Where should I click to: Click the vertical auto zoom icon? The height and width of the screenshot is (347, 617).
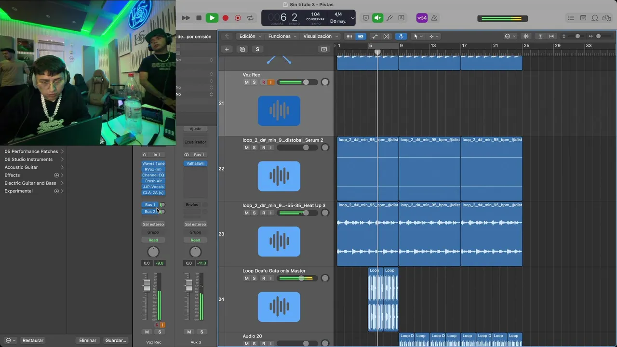[540, 36]
